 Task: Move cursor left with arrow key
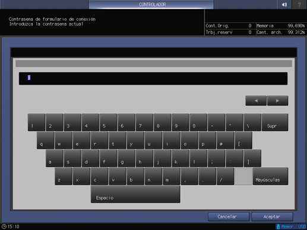coord(256,101)
